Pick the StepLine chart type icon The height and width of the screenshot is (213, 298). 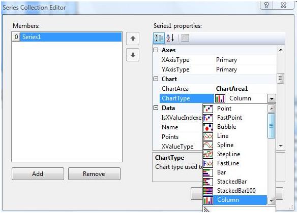208,155
